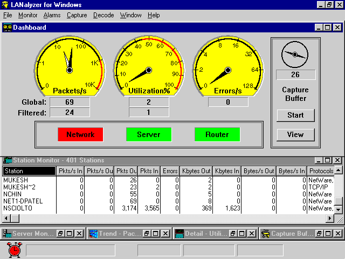Open the Help menu
The image size is (345, 259).
154,15
